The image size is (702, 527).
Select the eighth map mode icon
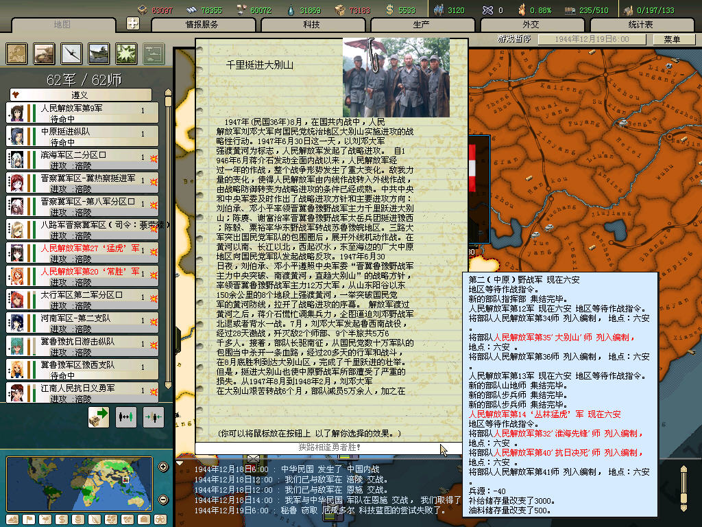(x=128, y=519)
